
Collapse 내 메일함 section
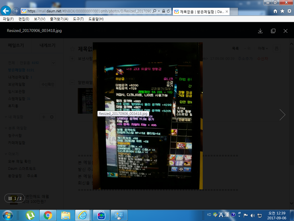coord(6,117)
